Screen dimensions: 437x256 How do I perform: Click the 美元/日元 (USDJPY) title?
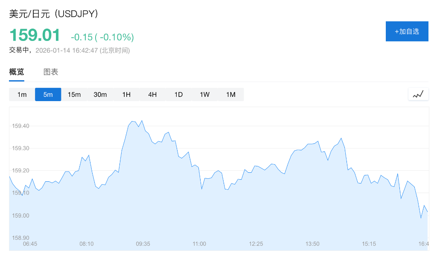tap(54, 14)
